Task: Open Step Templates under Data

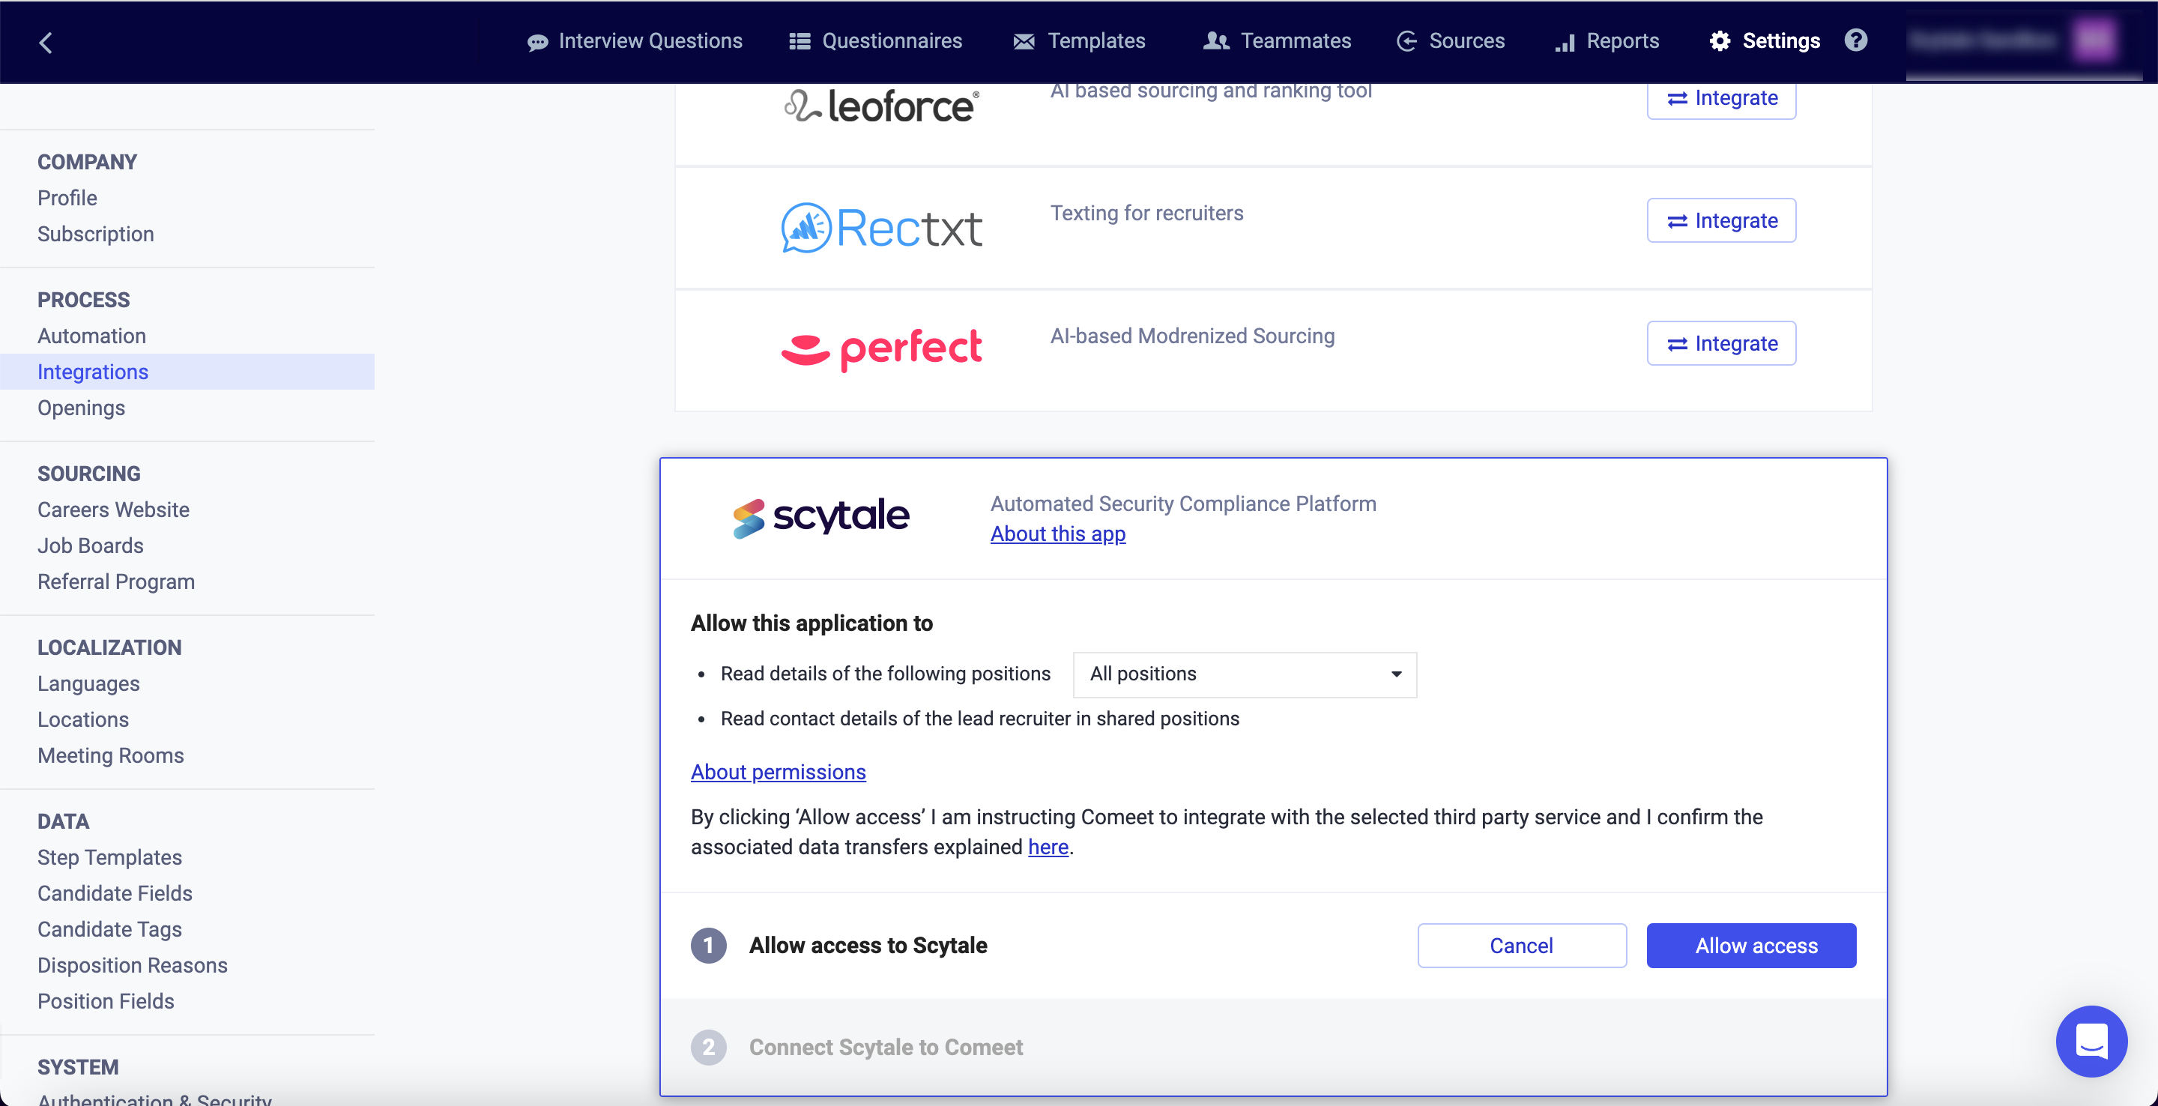Action: click(x=109, y=857)
